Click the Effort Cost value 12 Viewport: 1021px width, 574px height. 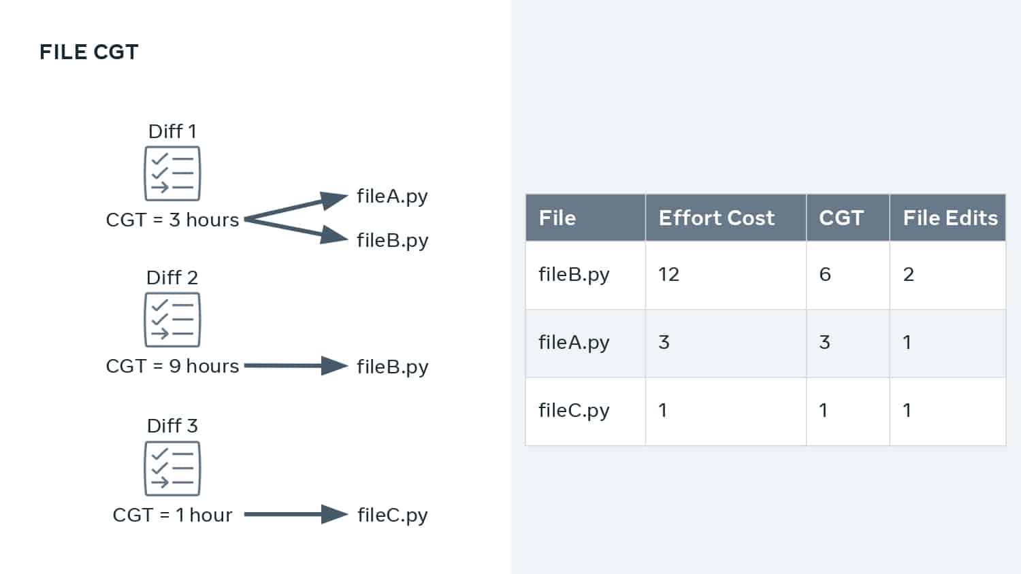pyautogui.click(x=668, y=274)
